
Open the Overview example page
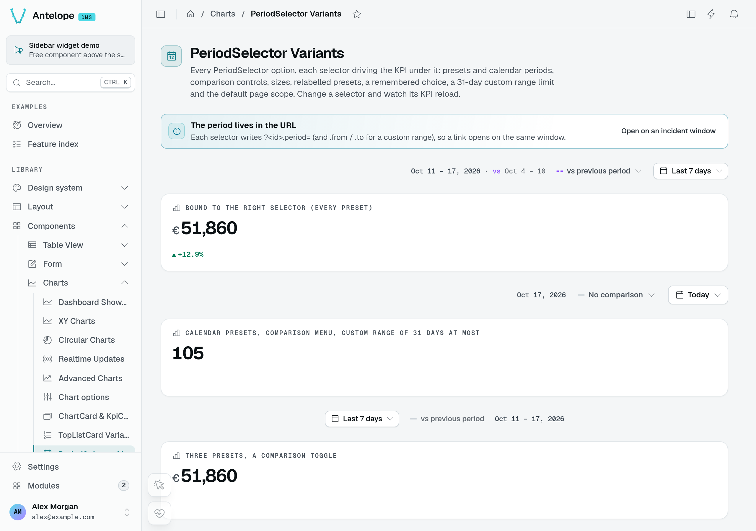71,125
